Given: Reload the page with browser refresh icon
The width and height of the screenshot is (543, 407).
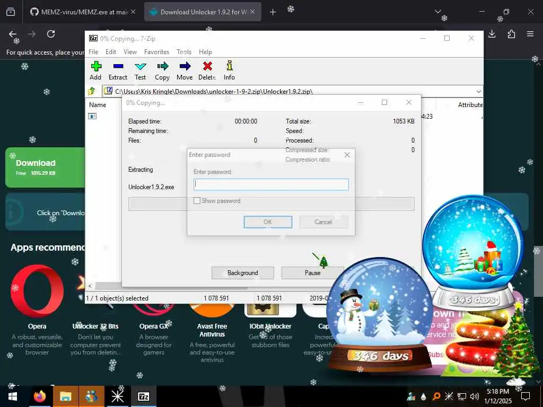Looking at the screenshot, I should [x=51, y=34].
